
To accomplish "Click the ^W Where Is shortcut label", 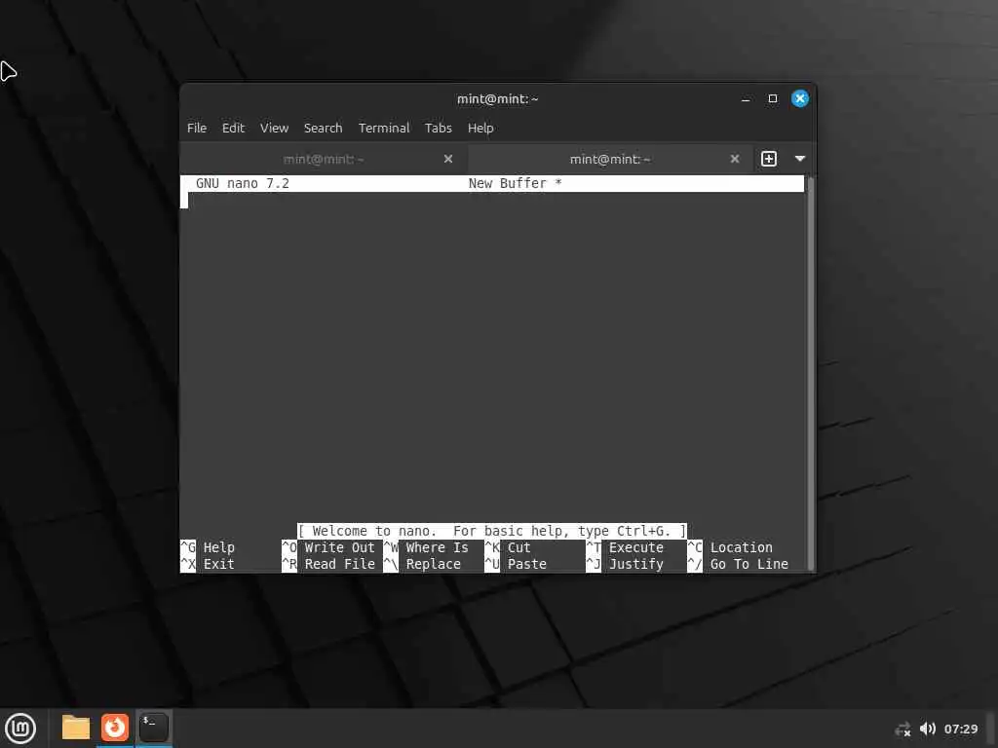I will [x=426, y=547].
